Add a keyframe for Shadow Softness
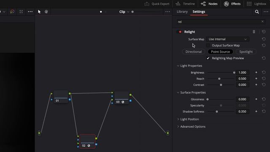This screenshot has width=270, height=152. (256, 111)
